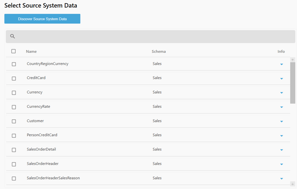
Task: Click the scrollbar down arrow
Action: click(293, 184)
